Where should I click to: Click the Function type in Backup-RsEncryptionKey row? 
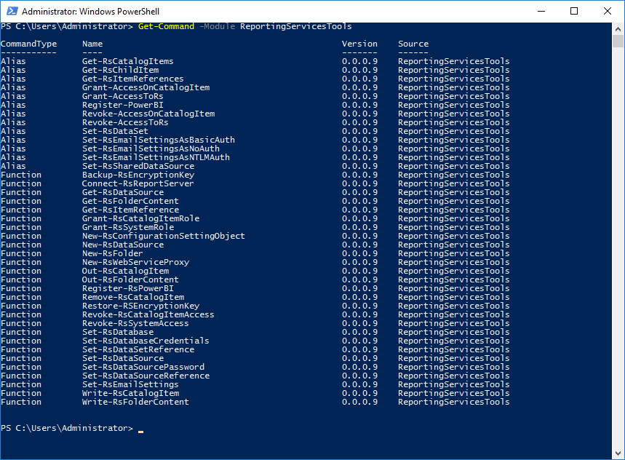point(20,175)
